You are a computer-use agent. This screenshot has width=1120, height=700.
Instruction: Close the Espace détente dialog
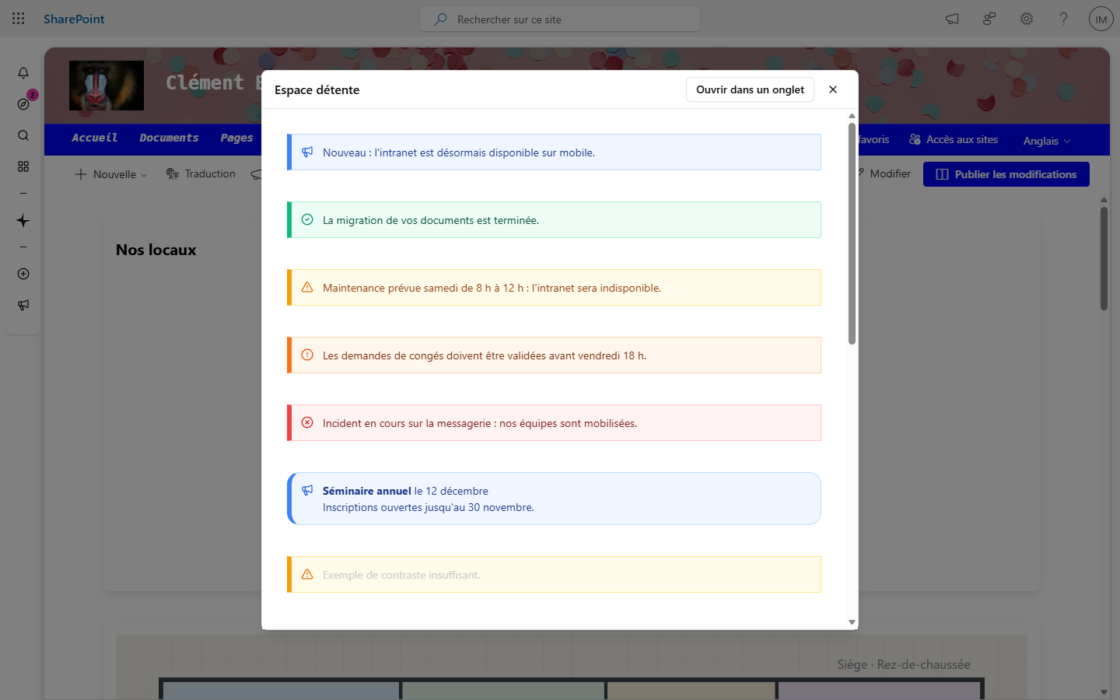click(833, 89)
